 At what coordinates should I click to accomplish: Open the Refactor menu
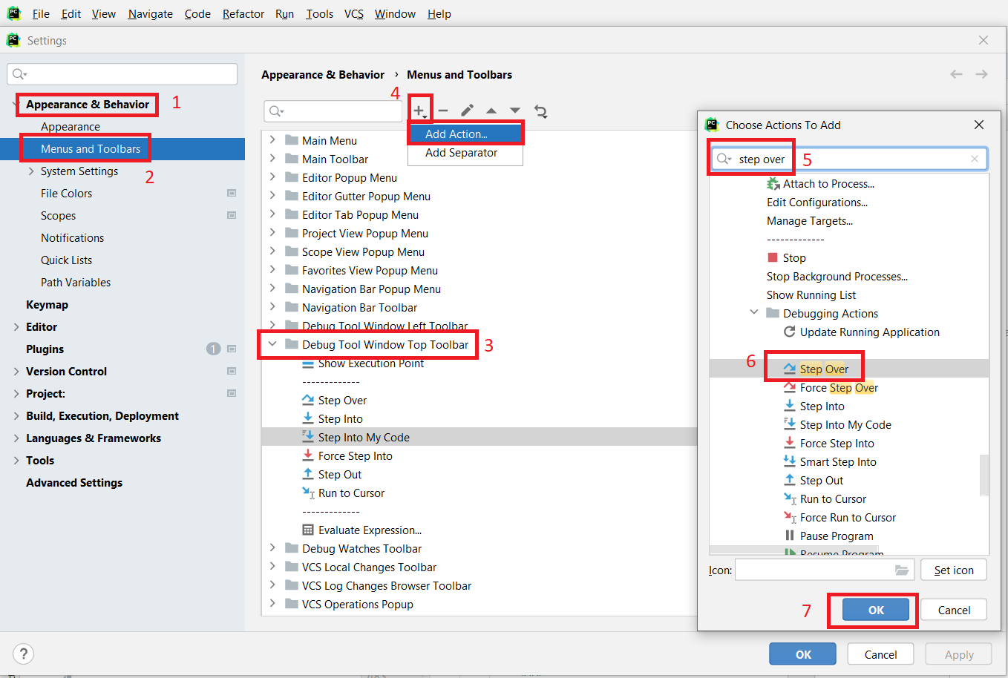click(x=243, y=14)
